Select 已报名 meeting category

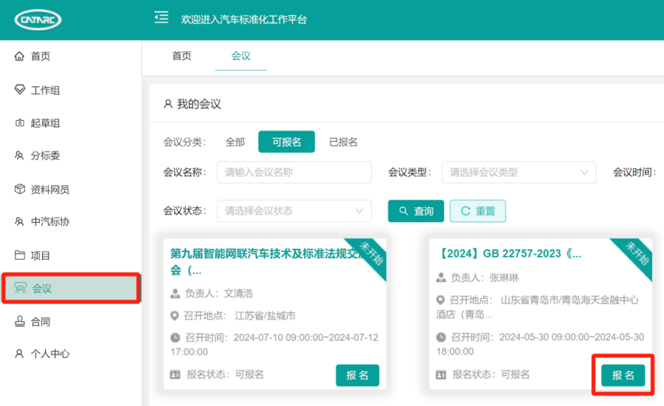point(343,142)
